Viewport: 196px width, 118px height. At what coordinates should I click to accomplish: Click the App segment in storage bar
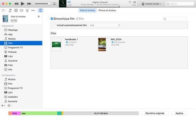[x=39, y=113]
